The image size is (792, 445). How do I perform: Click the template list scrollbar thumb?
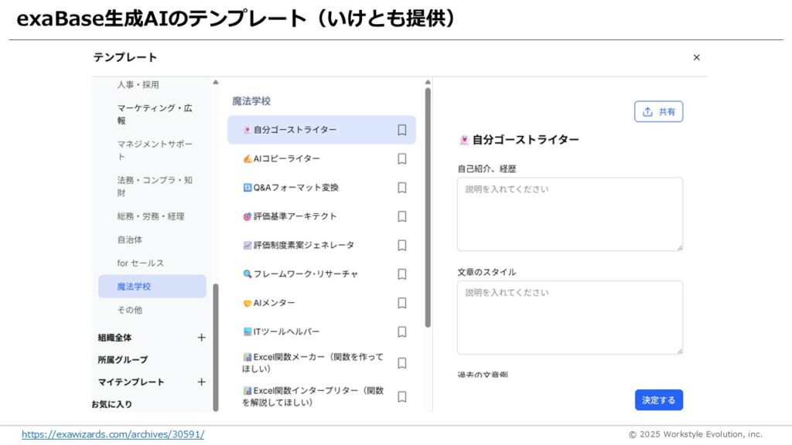[428, 208]
